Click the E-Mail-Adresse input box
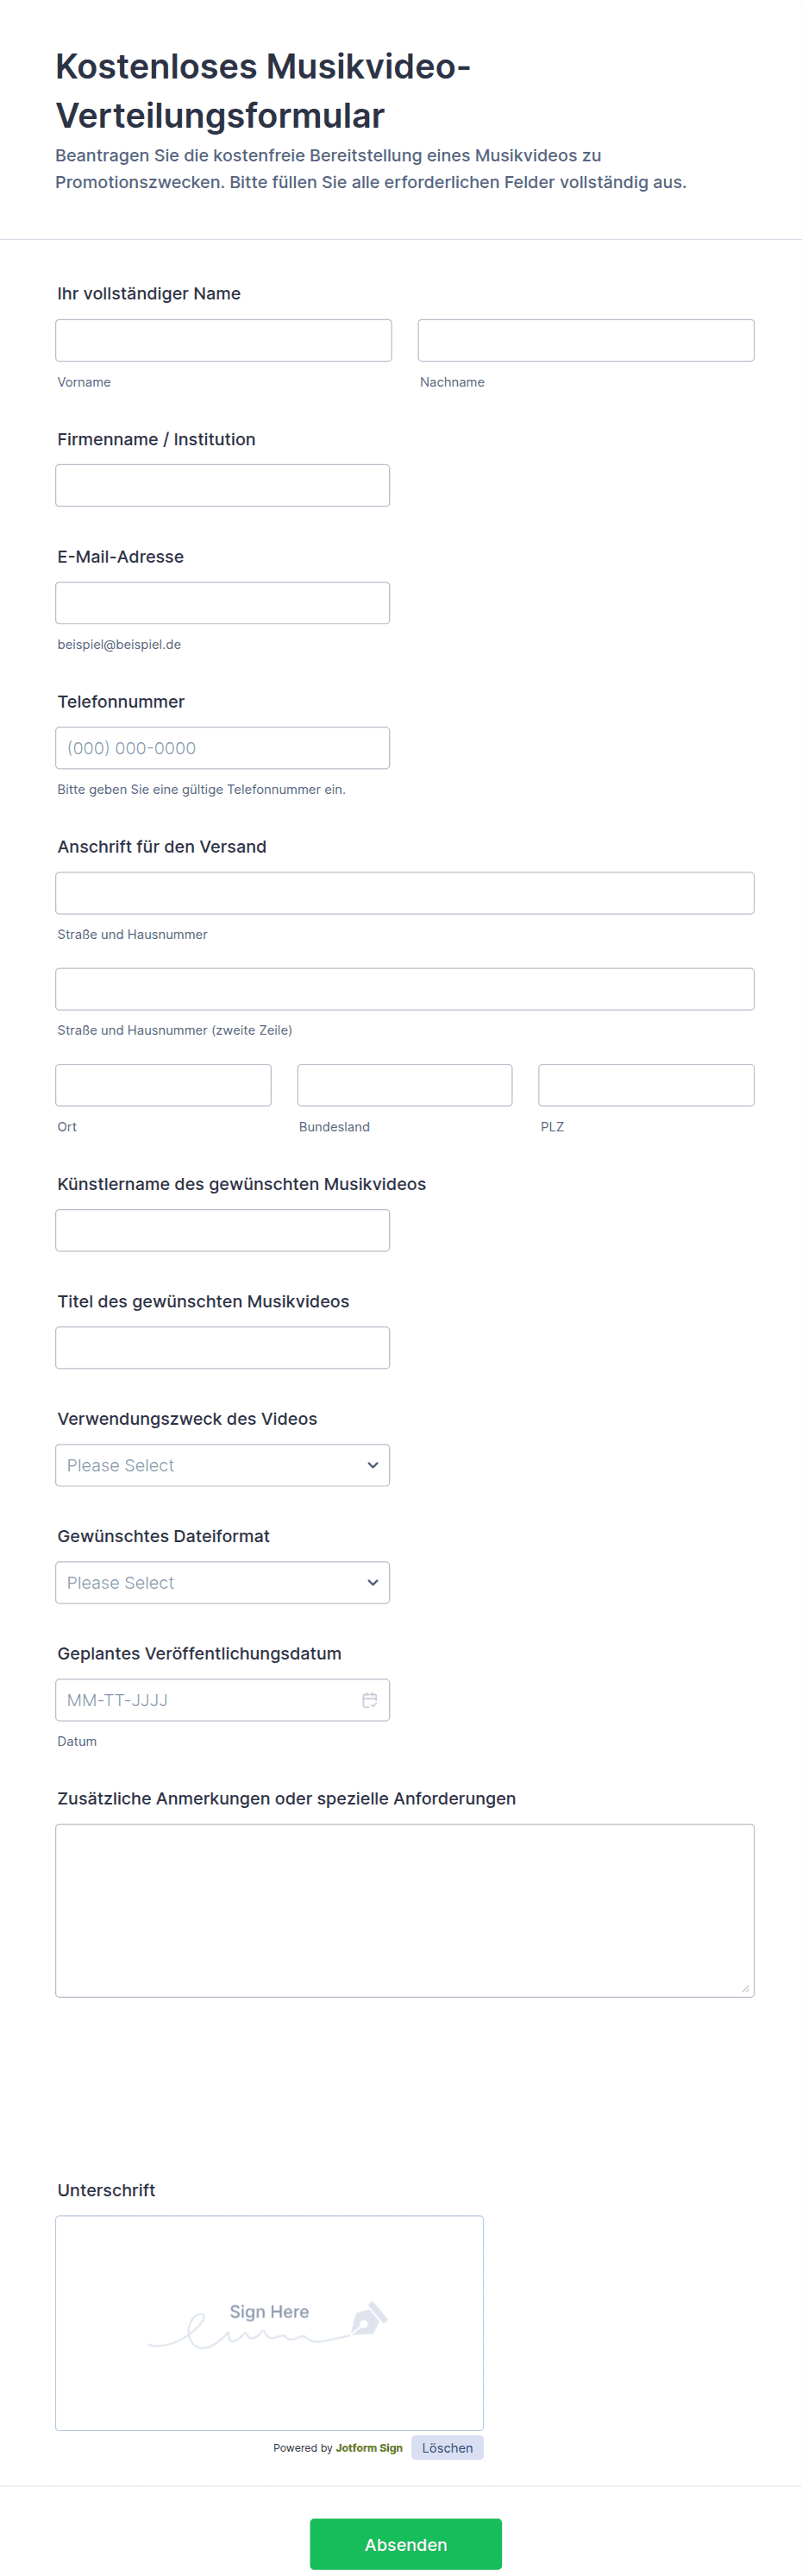Screen dimensions: 802x2576 coord(222,603)
